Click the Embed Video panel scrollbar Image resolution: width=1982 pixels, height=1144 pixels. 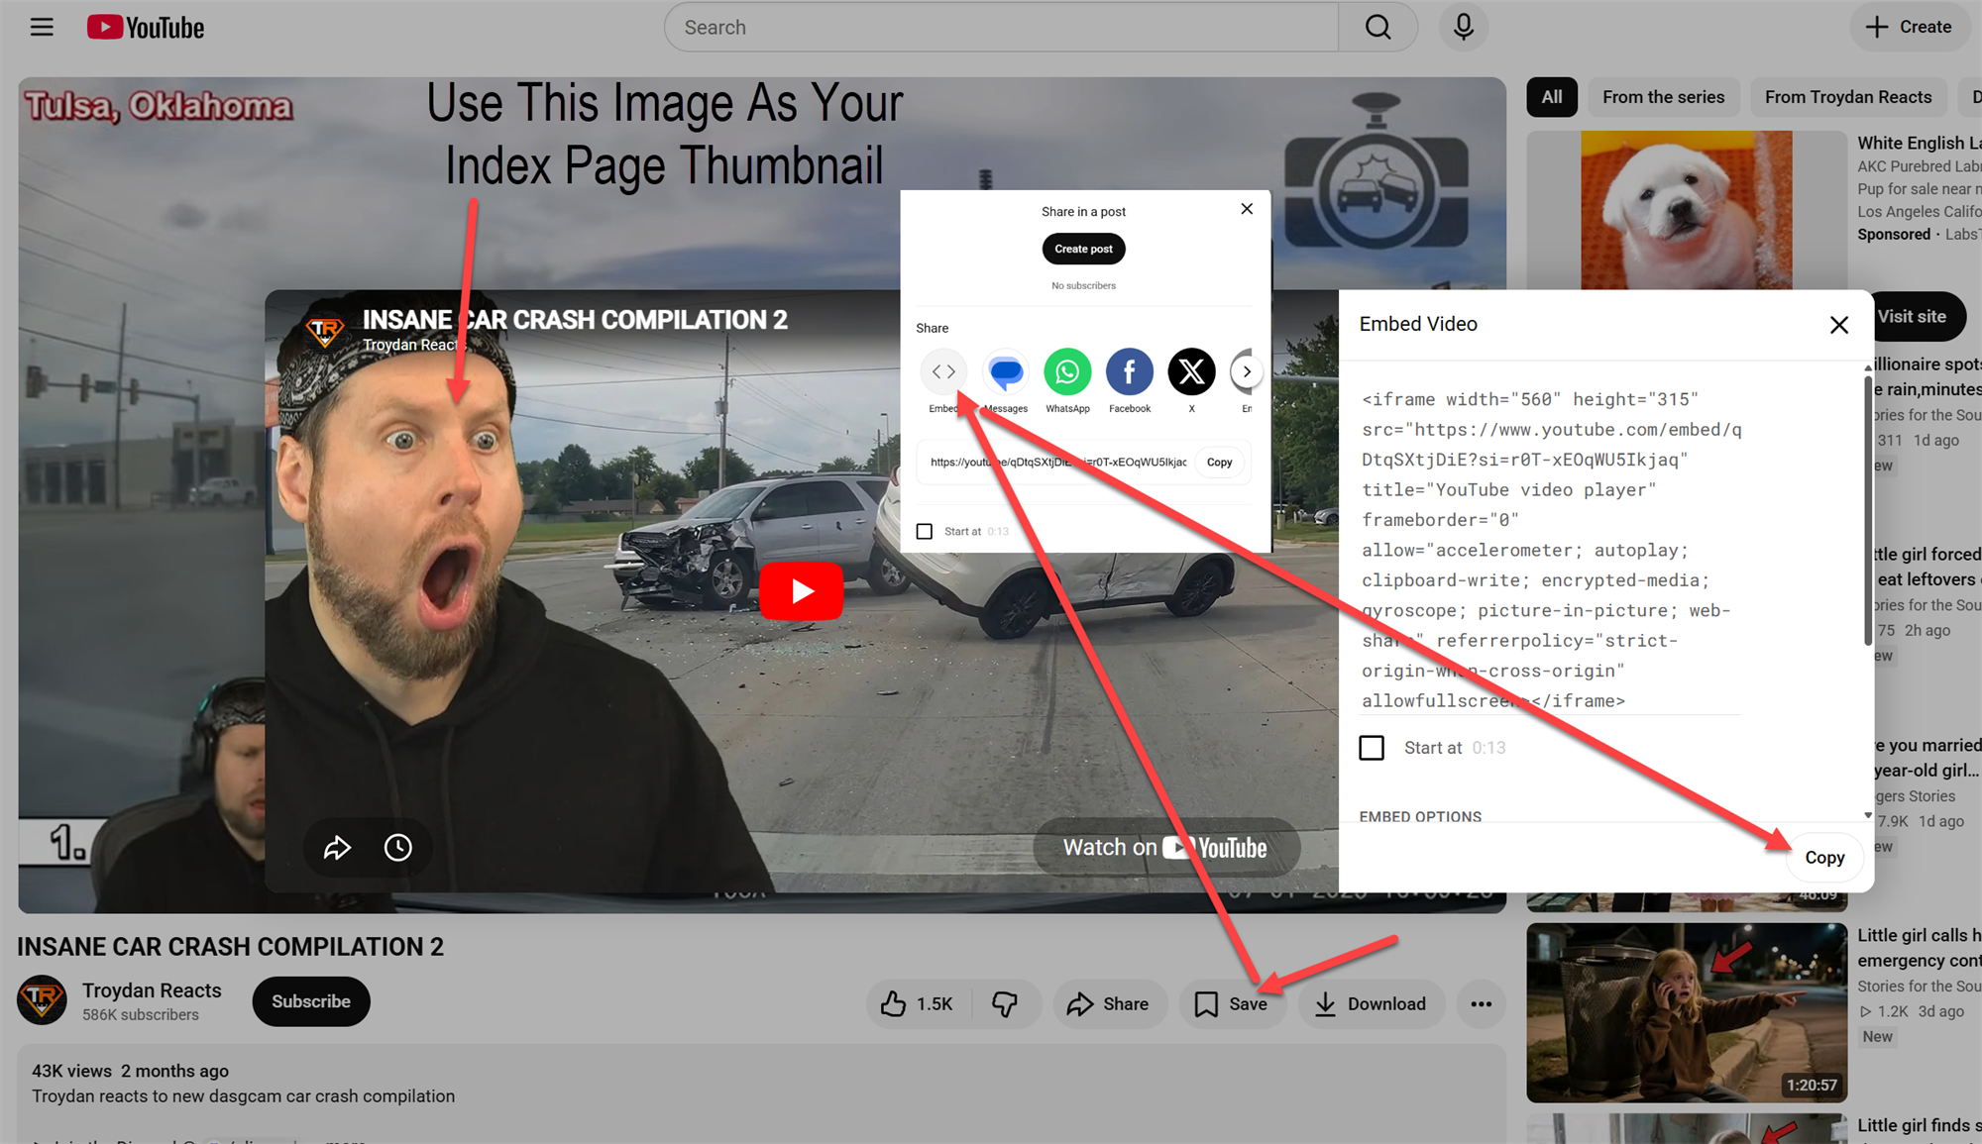pyautogui.click(x=1868, y=510)
